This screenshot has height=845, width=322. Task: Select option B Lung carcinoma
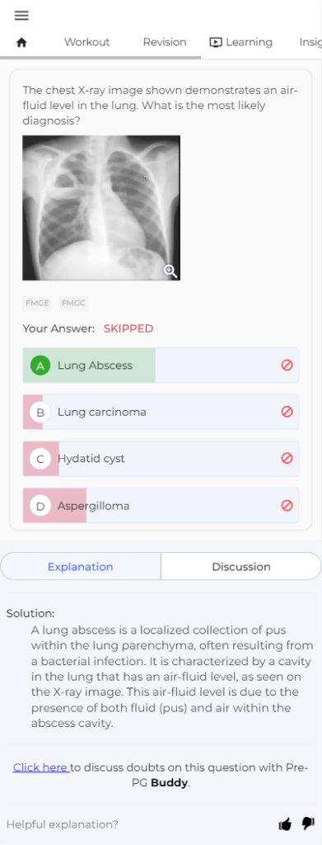161,413
